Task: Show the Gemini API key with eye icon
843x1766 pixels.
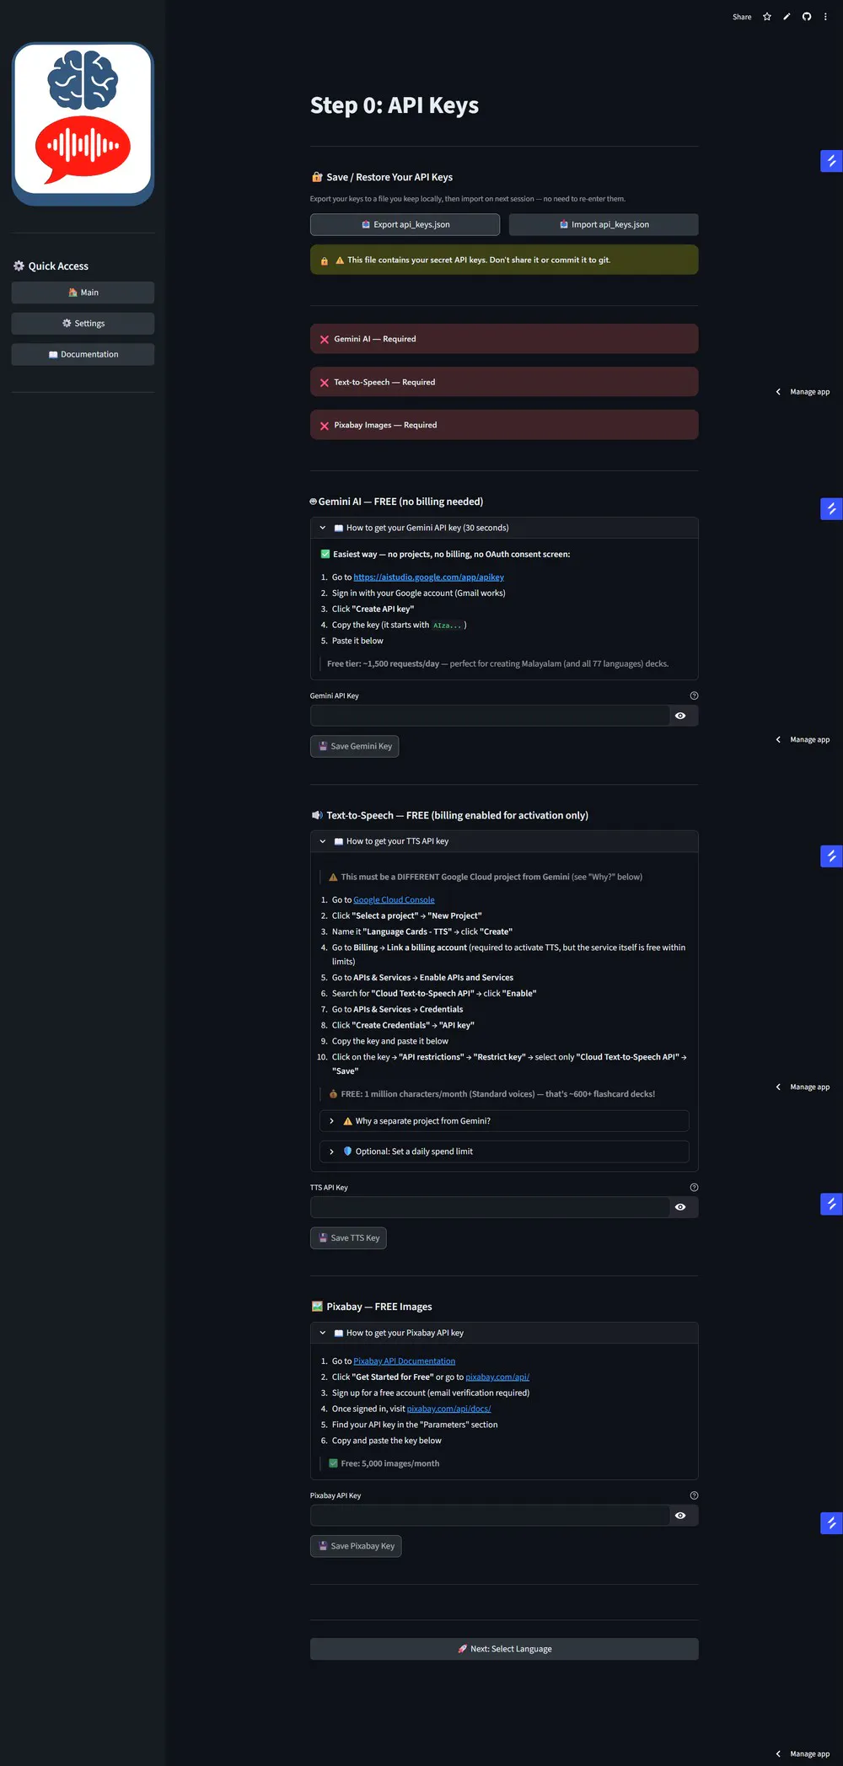Action: click(680, 716)
